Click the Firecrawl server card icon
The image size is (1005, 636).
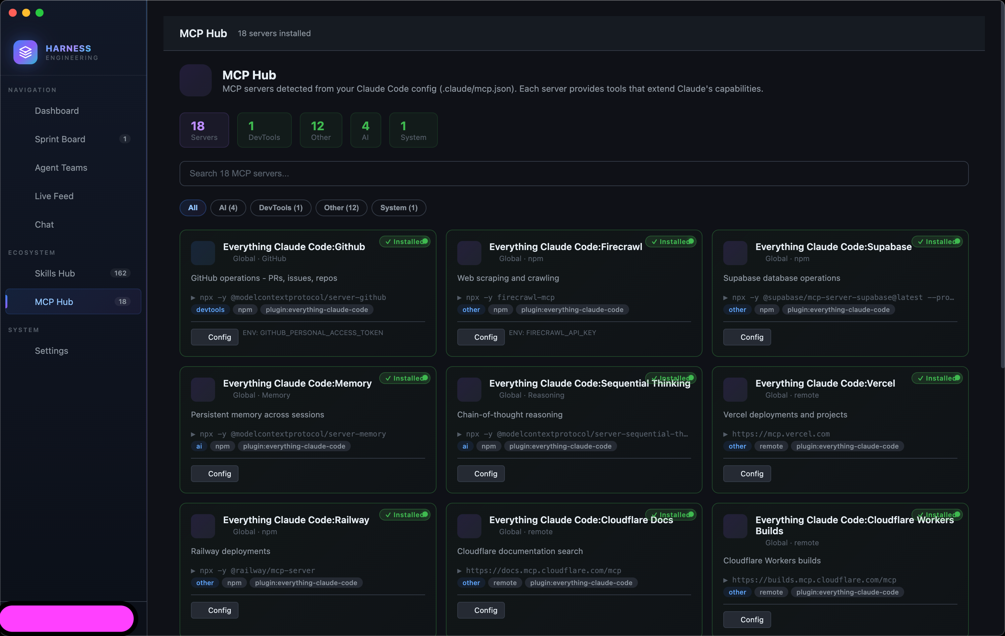pos(469,253)
